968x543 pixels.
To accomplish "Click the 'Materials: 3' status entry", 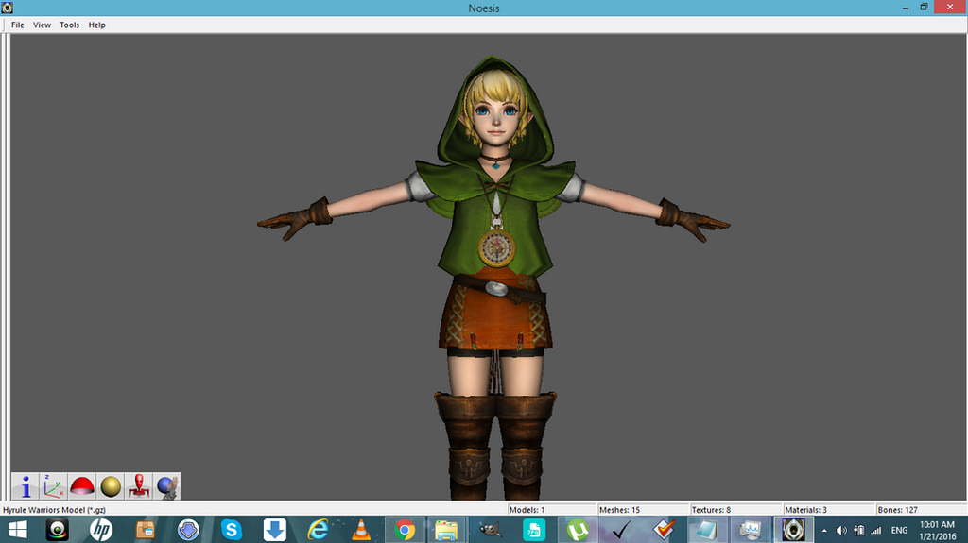I will [805, 510].
